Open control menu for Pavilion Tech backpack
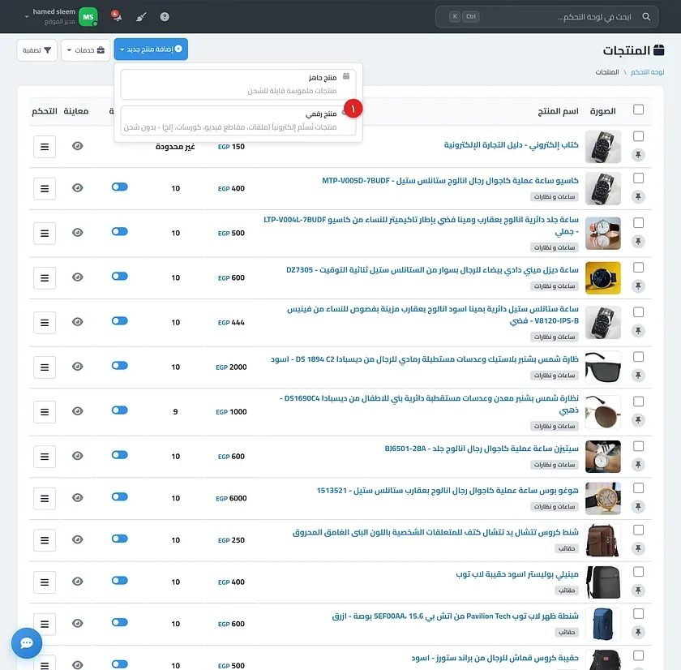 [x=45, y=624]
